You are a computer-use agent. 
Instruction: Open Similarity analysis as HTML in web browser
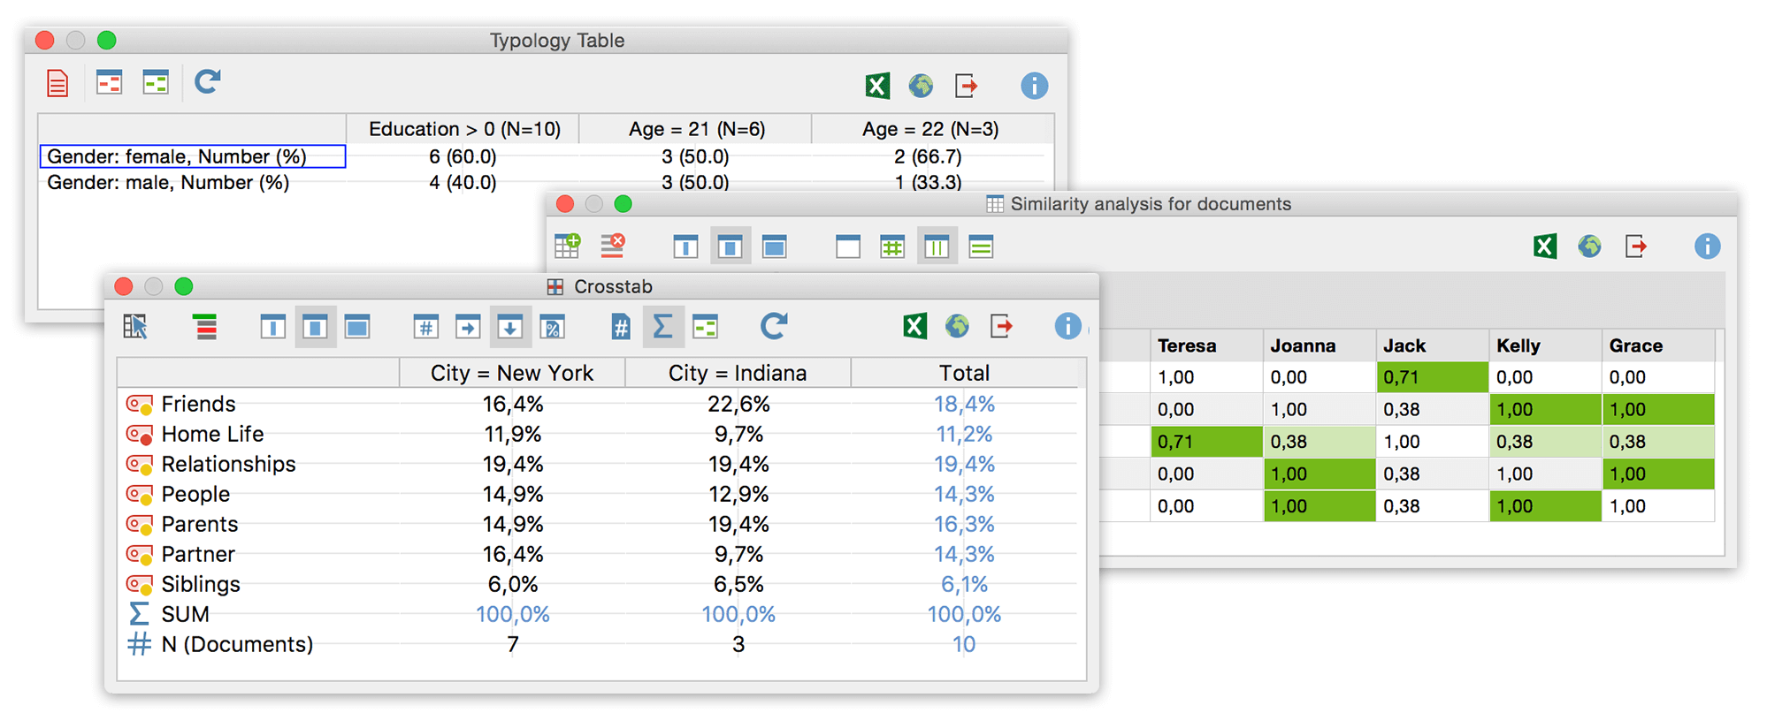(x=1589, y=246)
